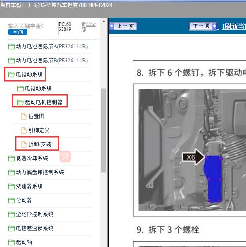This screenshot has height=247, width=246.
Task: Click the 当前车型 vehicle model header text
Action: coord(56,5)
